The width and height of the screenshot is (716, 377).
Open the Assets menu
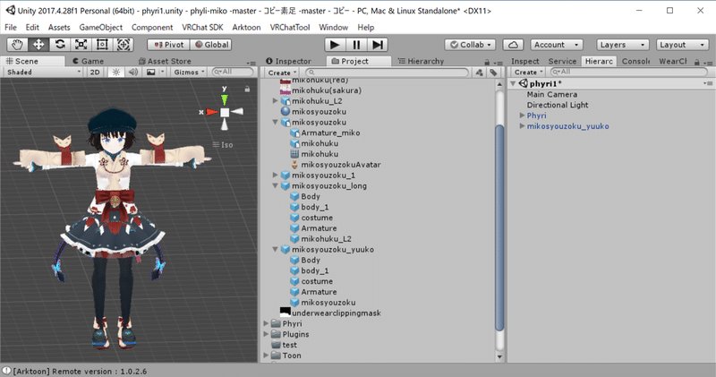[x=59, y=28]
